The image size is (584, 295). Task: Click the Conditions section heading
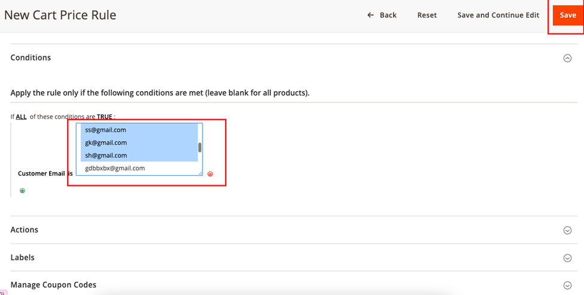tap(31, 58)
